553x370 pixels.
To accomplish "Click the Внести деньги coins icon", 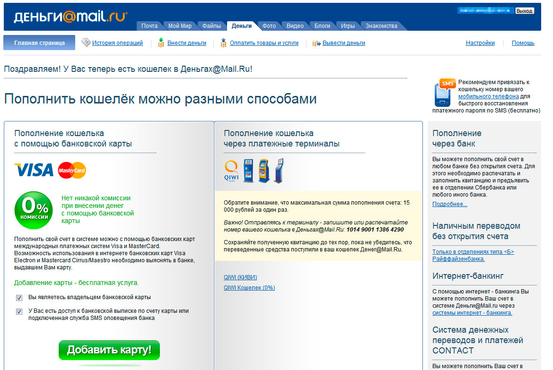I will point(161,43).
